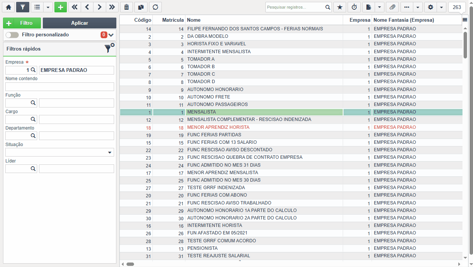Expand the custom filter chevron
This screenshot has width=473, height=267.
(111, 35)
